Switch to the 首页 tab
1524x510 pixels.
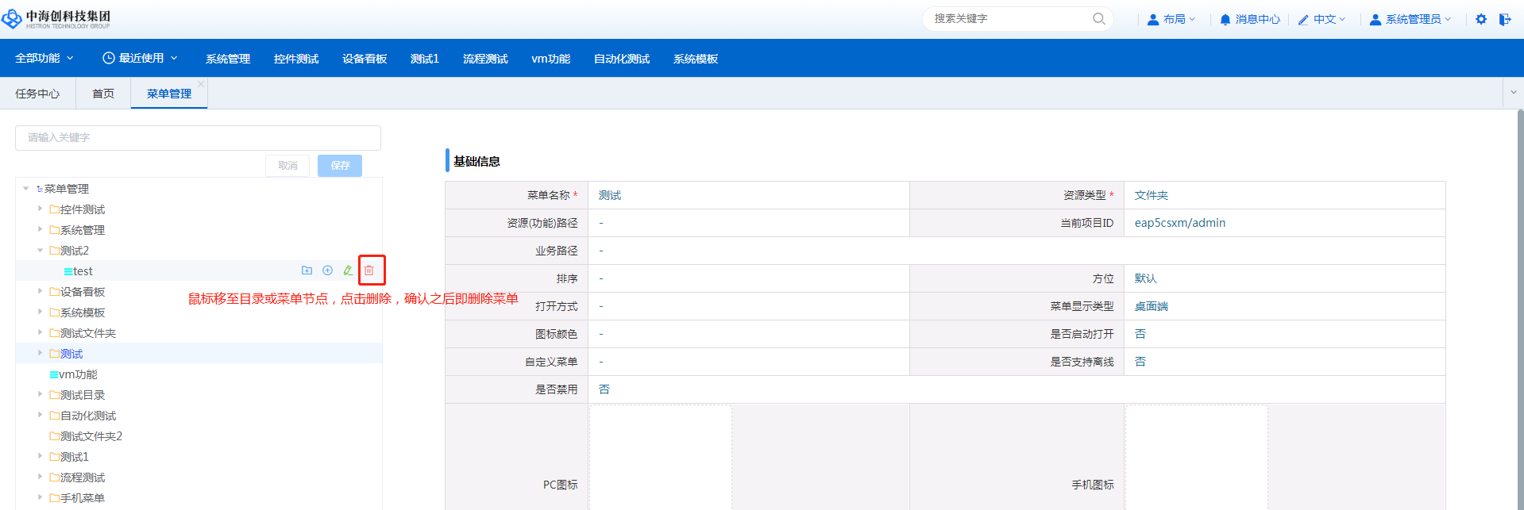coord(103,94)
